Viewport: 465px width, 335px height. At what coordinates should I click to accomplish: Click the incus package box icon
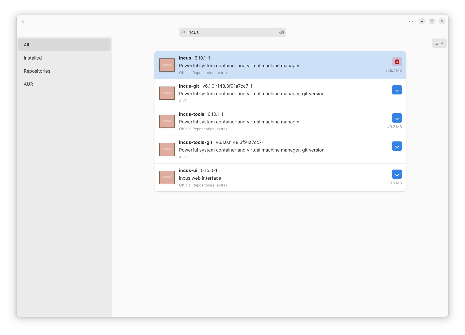tap(167, 65)
